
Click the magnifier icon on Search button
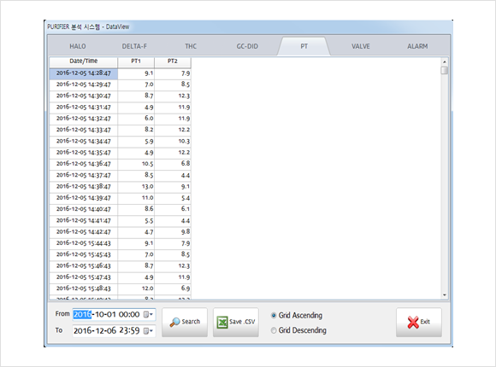click(174, 322)
